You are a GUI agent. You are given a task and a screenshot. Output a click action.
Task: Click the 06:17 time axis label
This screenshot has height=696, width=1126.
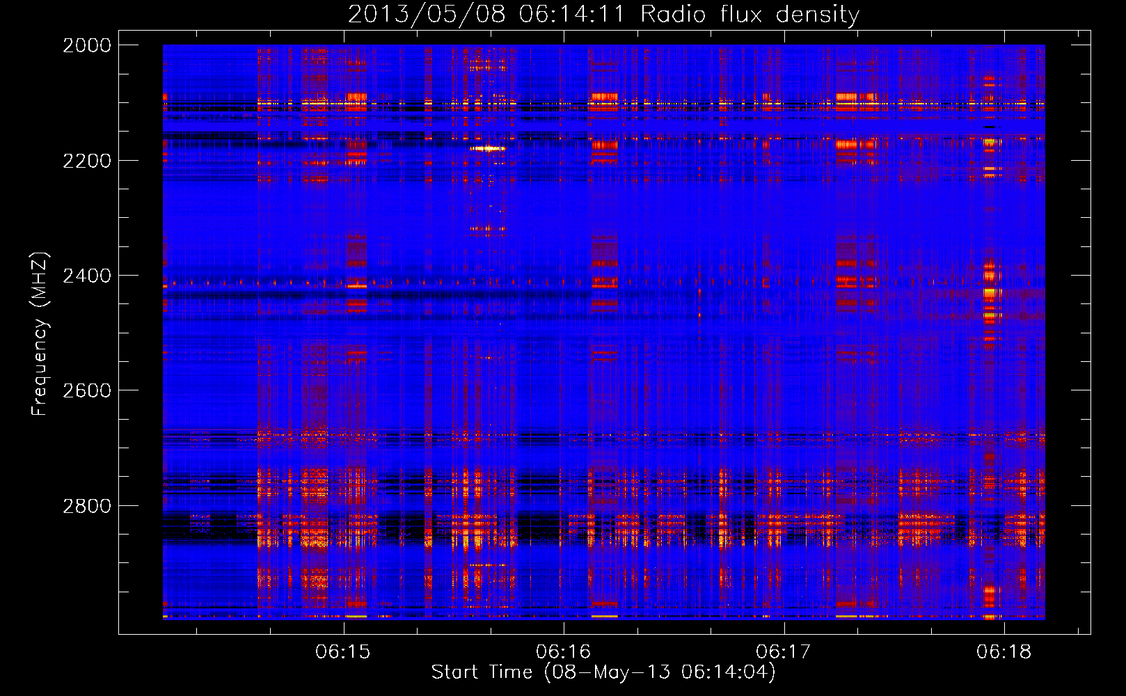[784, 652]
